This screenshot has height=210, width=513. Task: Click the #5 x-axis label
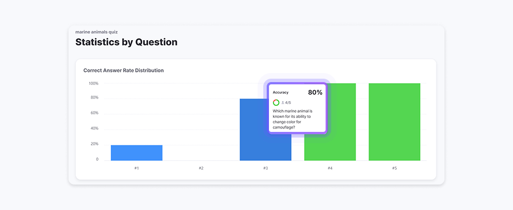[x=394, y=168]
